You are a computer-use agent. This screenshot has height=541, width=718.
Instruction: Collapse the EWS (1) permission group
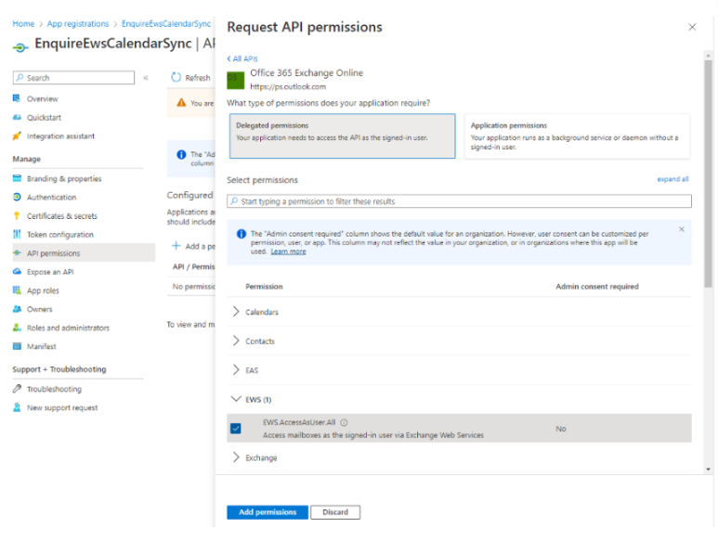click(236, 399)
